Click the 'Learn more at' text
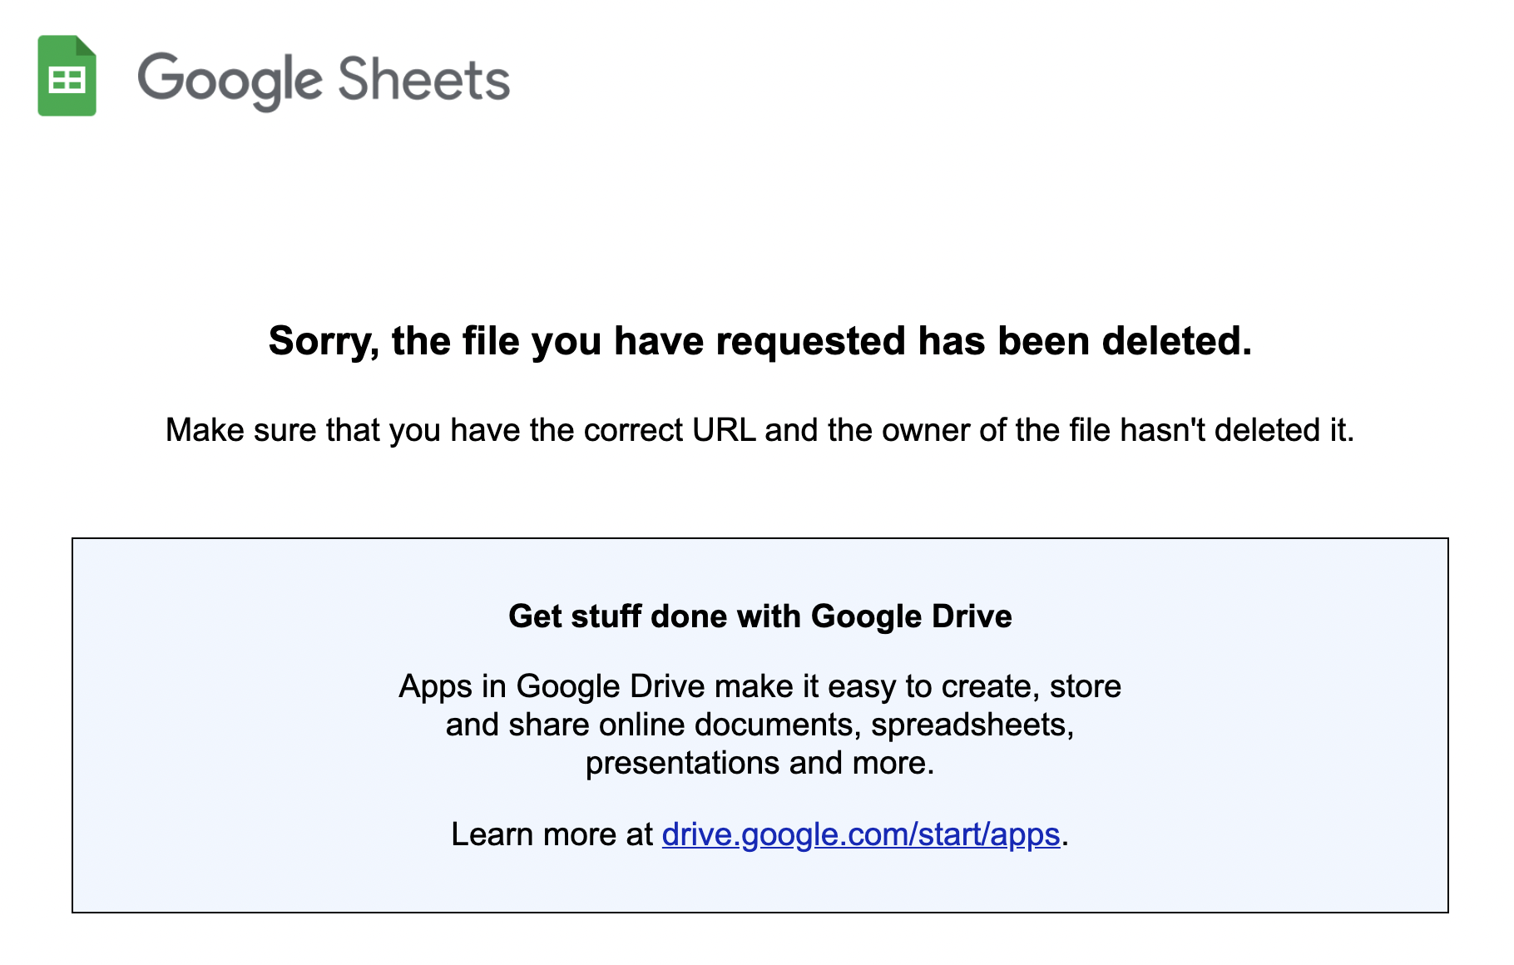Viewport: 1514px width, 965px height. coord(552,834)
